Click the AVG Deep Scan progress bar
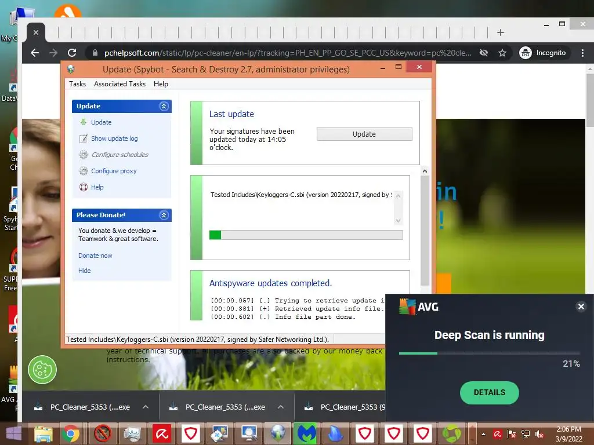The image size is (594, 445). (490, 353)
